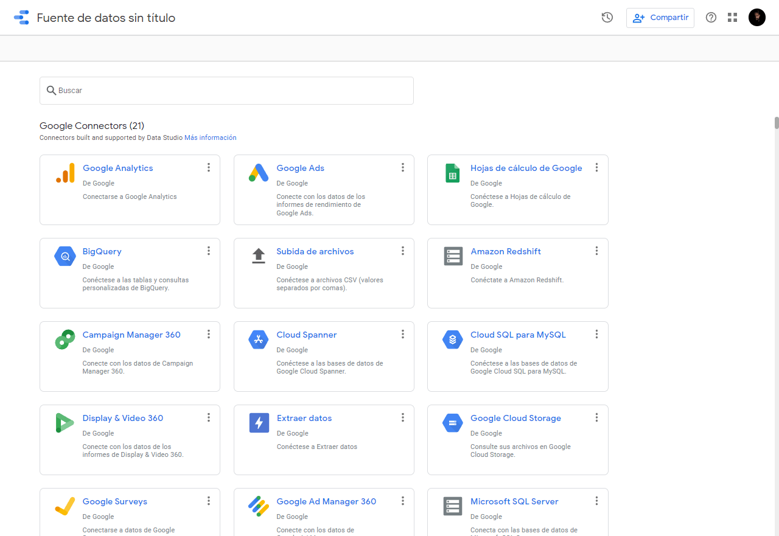Viewport: 779px width, 536px height.
Task: Click the Cloud Spanner icon
Action: pos(259,339)
